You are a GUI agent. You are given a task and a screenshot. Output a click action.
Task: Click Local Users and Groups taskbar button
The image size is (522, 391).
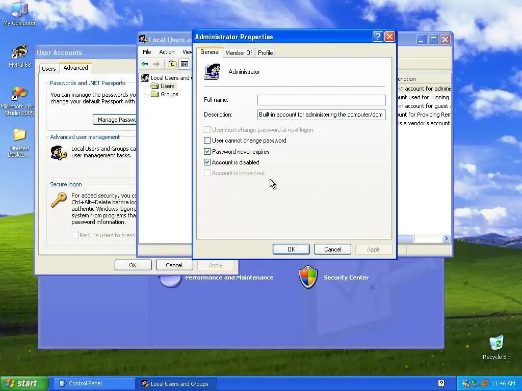point(176,384)
